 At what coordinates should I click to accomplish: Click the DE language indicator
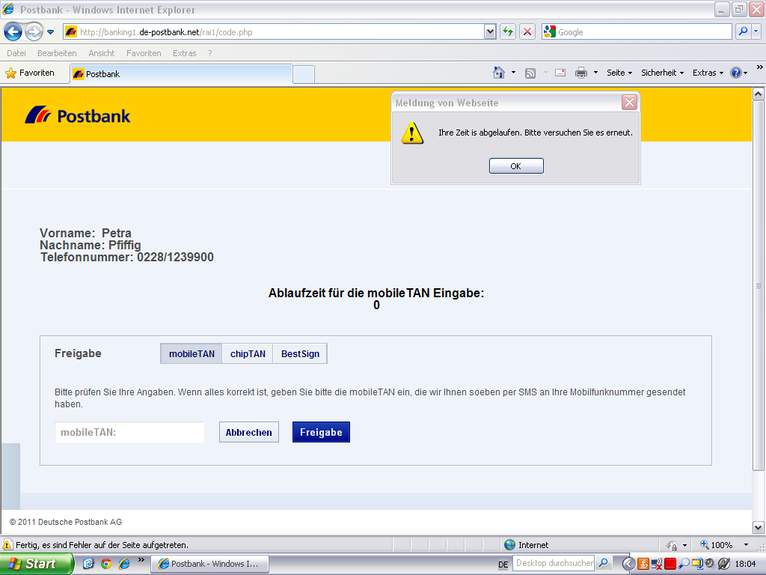[x=503, y=565]
